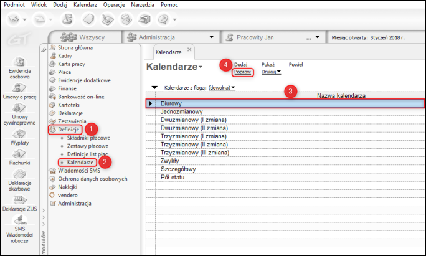Click the printer toolbar icon
Viewport: 426px width, 256px height.
coord(144,19)
